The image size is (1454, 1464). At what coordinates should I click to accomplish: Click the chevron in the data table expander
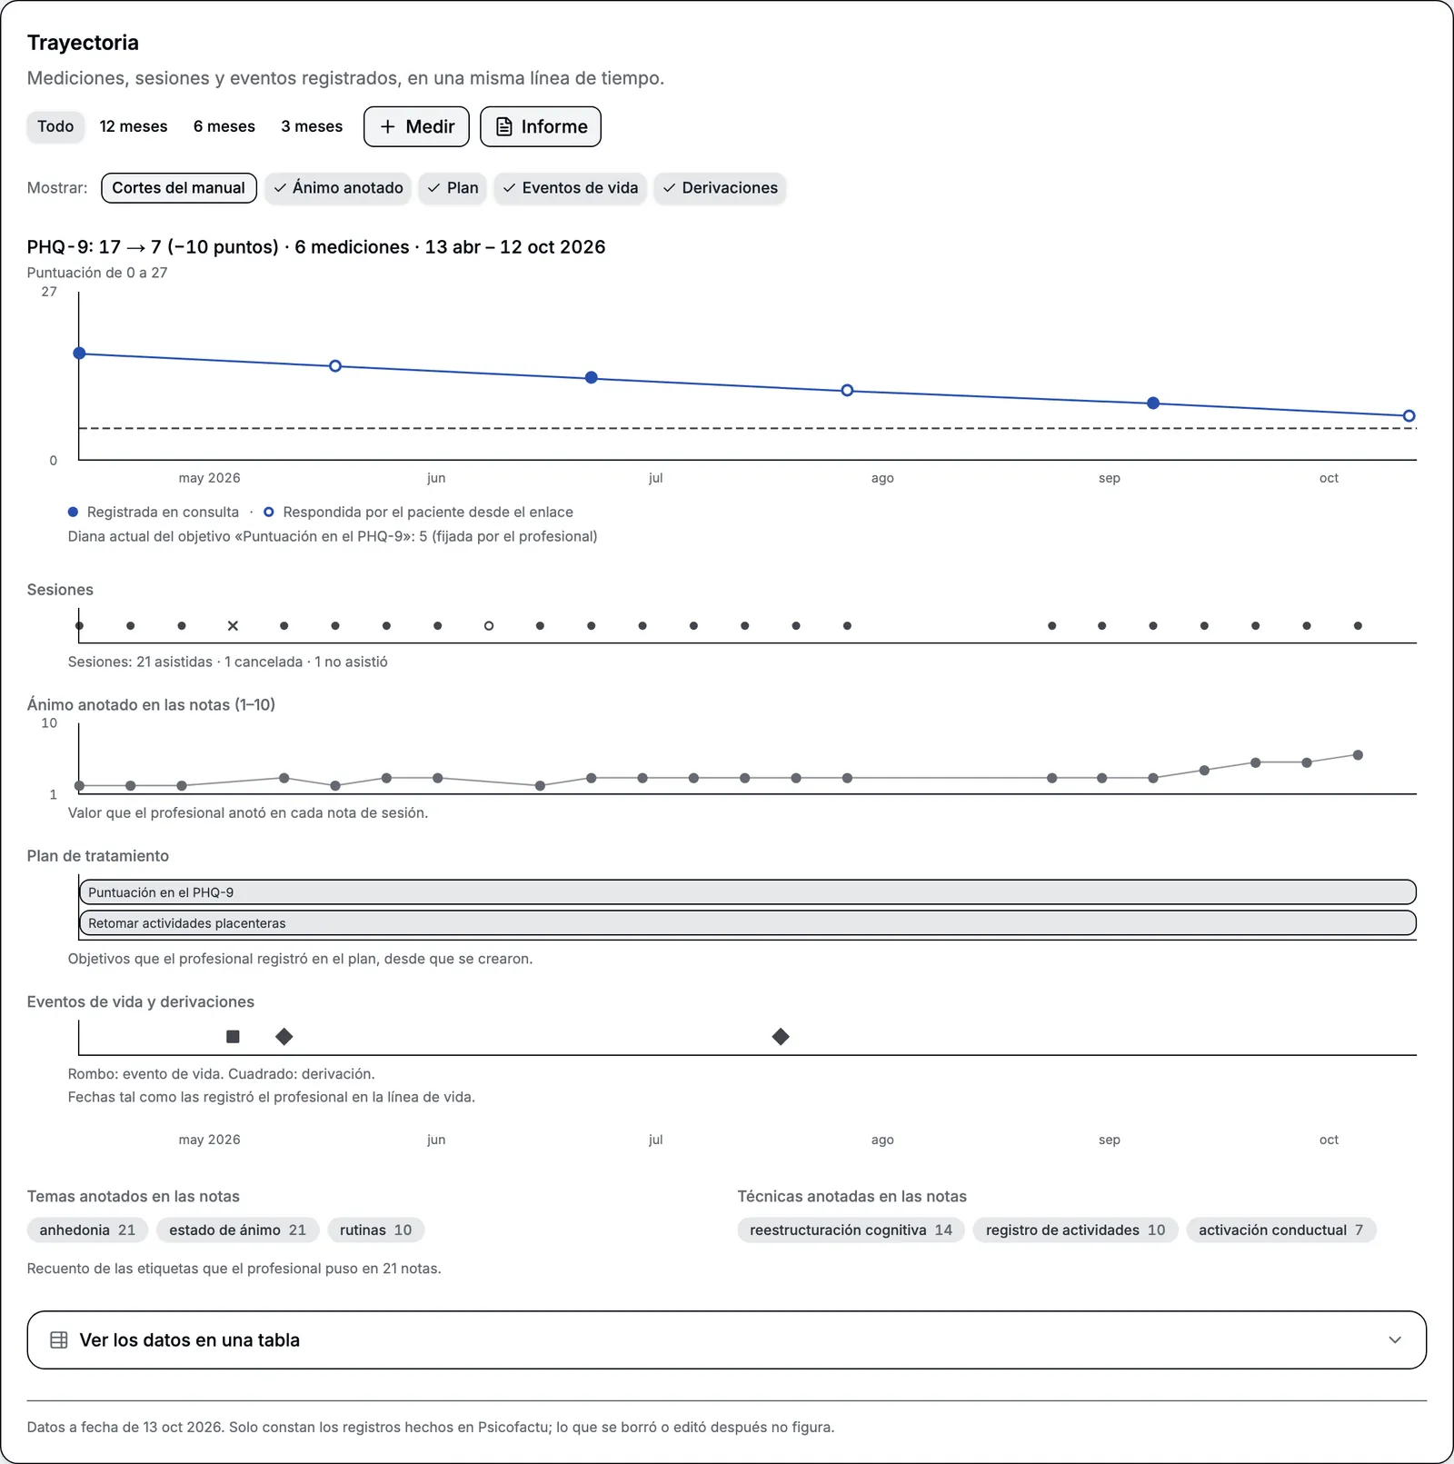coord(1395,1340)
